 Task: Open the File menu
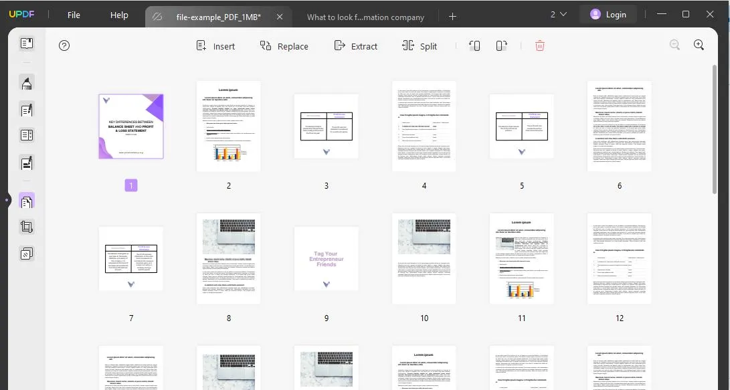[74, 15]
